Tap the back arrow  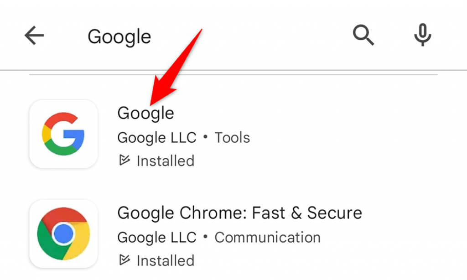(34, 36)
